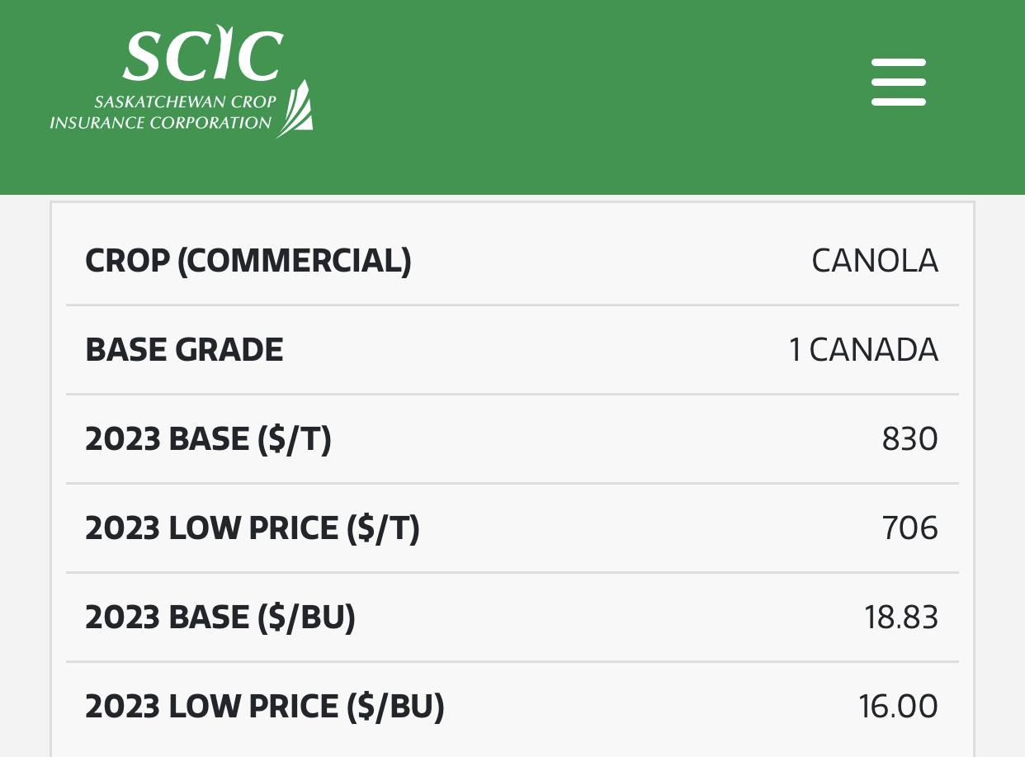Click the 16.00 low bushel price
Viewport: 1025px width, 757px height.
point(899,707)
